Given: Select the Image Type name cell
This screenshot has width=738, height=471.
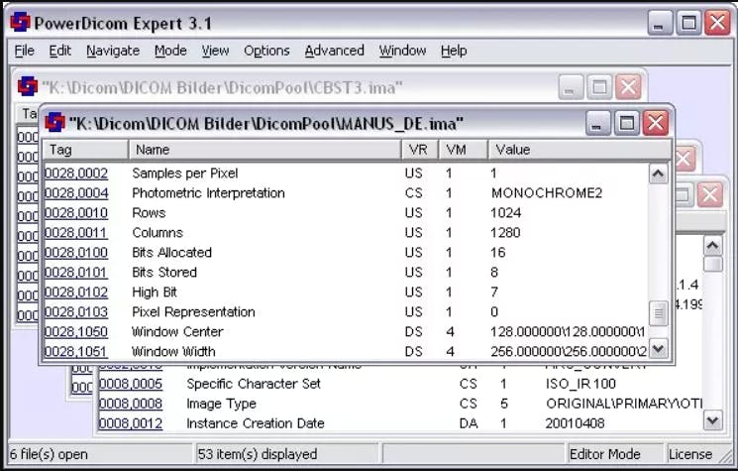Looking at the screenshot, I should pos(221,404).
